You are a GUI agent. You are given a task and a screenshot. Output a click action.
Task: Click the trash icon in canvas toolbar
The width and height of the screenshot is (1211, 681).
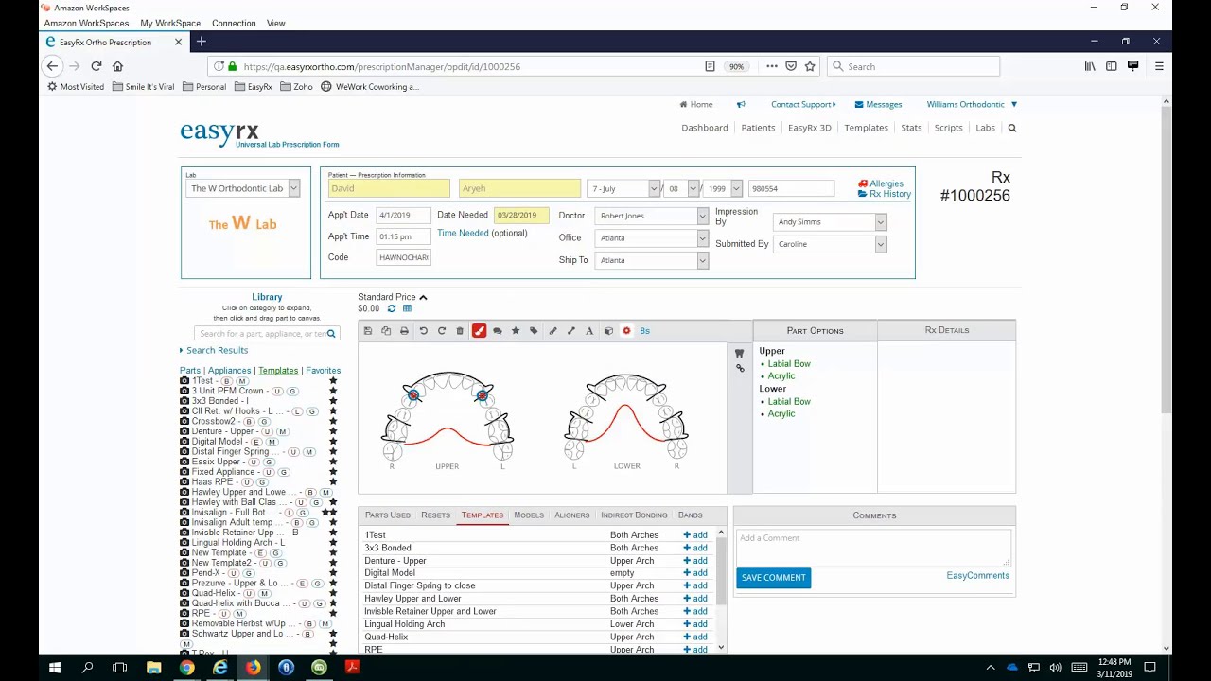[460, 331]
